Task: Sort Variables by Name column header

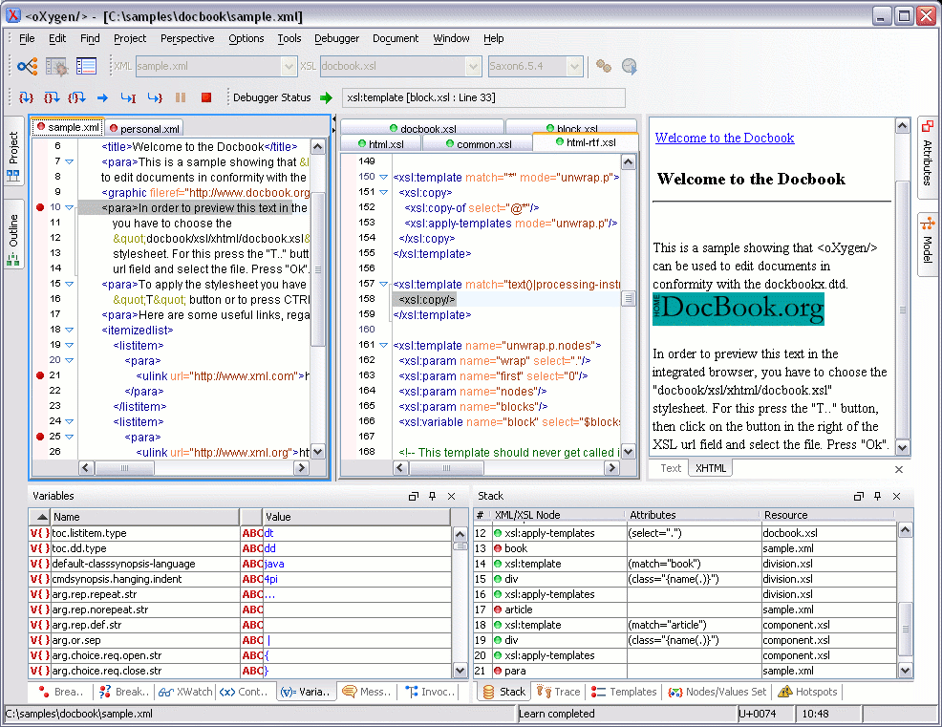Action: point(144,517)
